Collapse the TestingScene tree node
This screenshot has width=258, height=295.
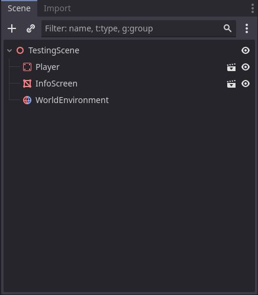pos(9,50)
